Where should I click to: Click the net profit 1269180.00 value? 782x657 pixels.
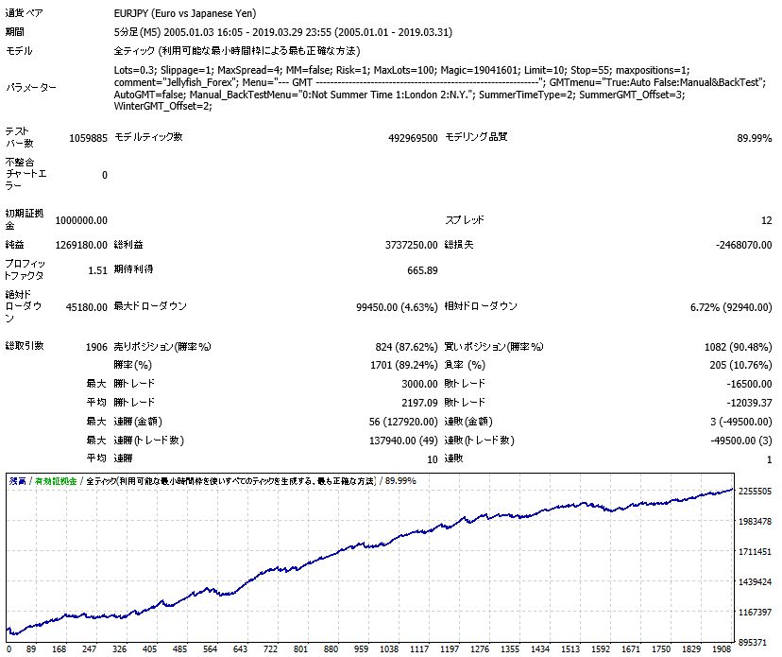point(81,245)
